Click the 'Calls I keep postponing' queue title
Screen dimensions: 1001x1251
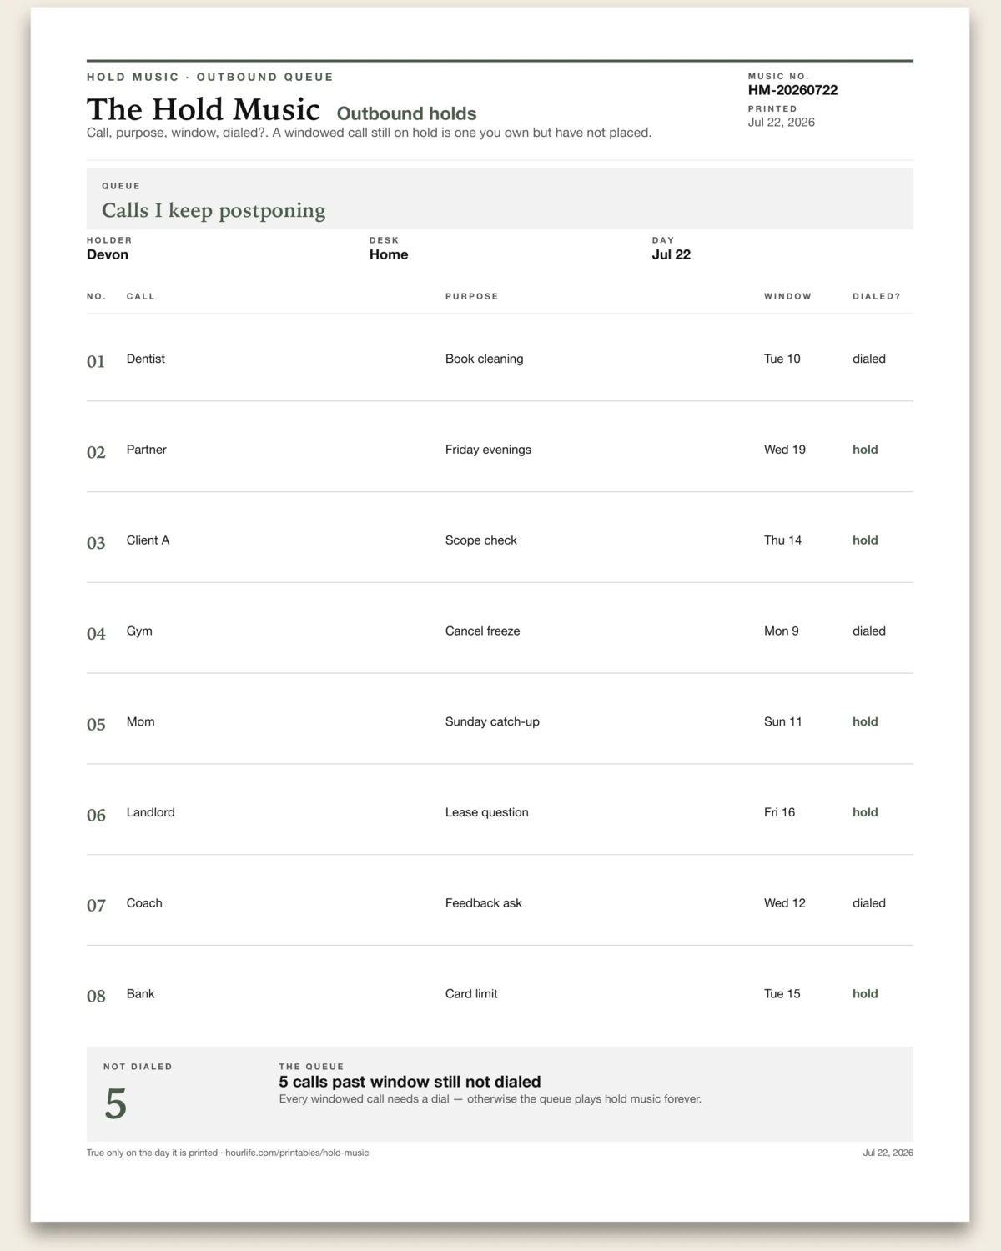(214, 210)
